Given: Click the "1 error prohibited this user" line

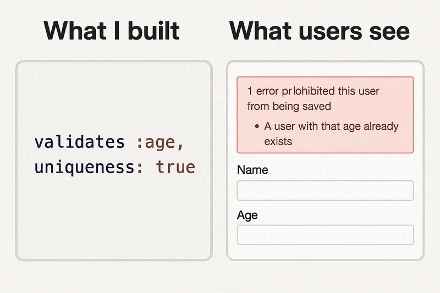Looking at the screenshot, I should tap(313, 91).
